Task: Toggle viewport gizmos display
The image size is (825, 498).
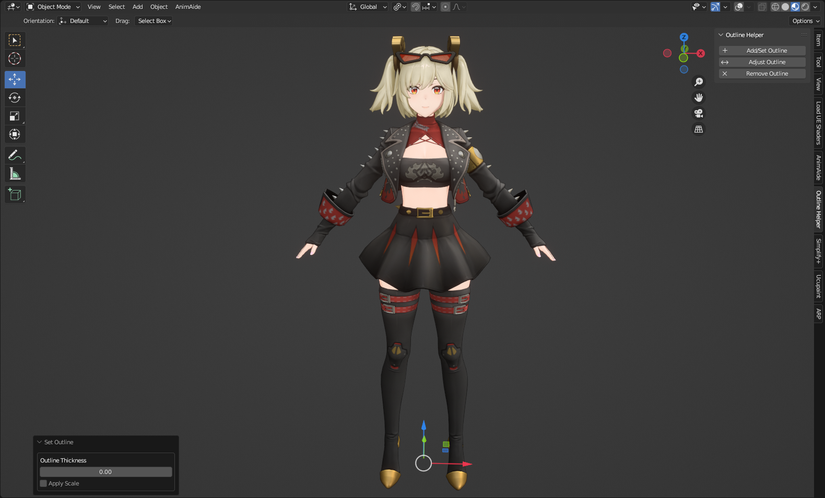Action: [x=715, y=7]
